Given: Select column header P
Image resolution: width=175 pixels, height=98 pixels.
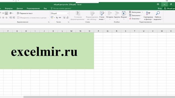Looking at the screenshot, I should [98, 31].
